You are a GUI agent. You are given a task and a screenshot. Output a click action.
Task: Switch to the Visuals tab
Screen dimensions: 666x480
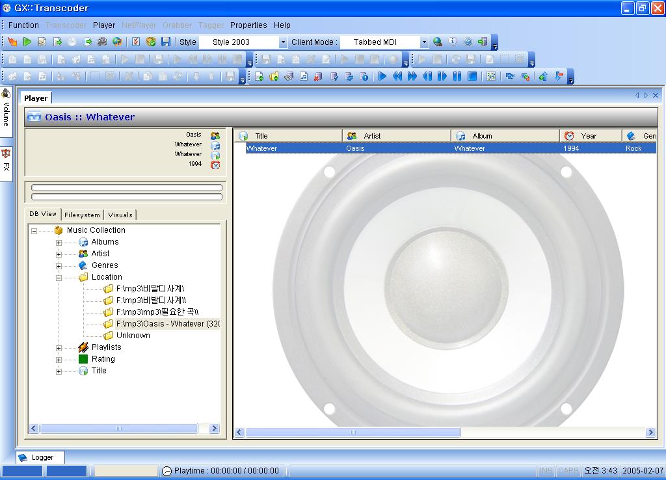click(120, 215)
